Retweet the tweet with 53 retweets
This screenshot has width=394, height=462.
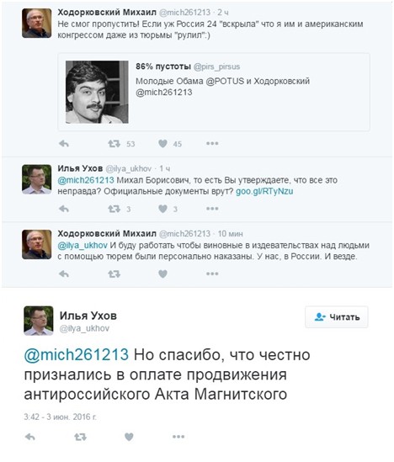pyautogui.click(x=114, y=144)
